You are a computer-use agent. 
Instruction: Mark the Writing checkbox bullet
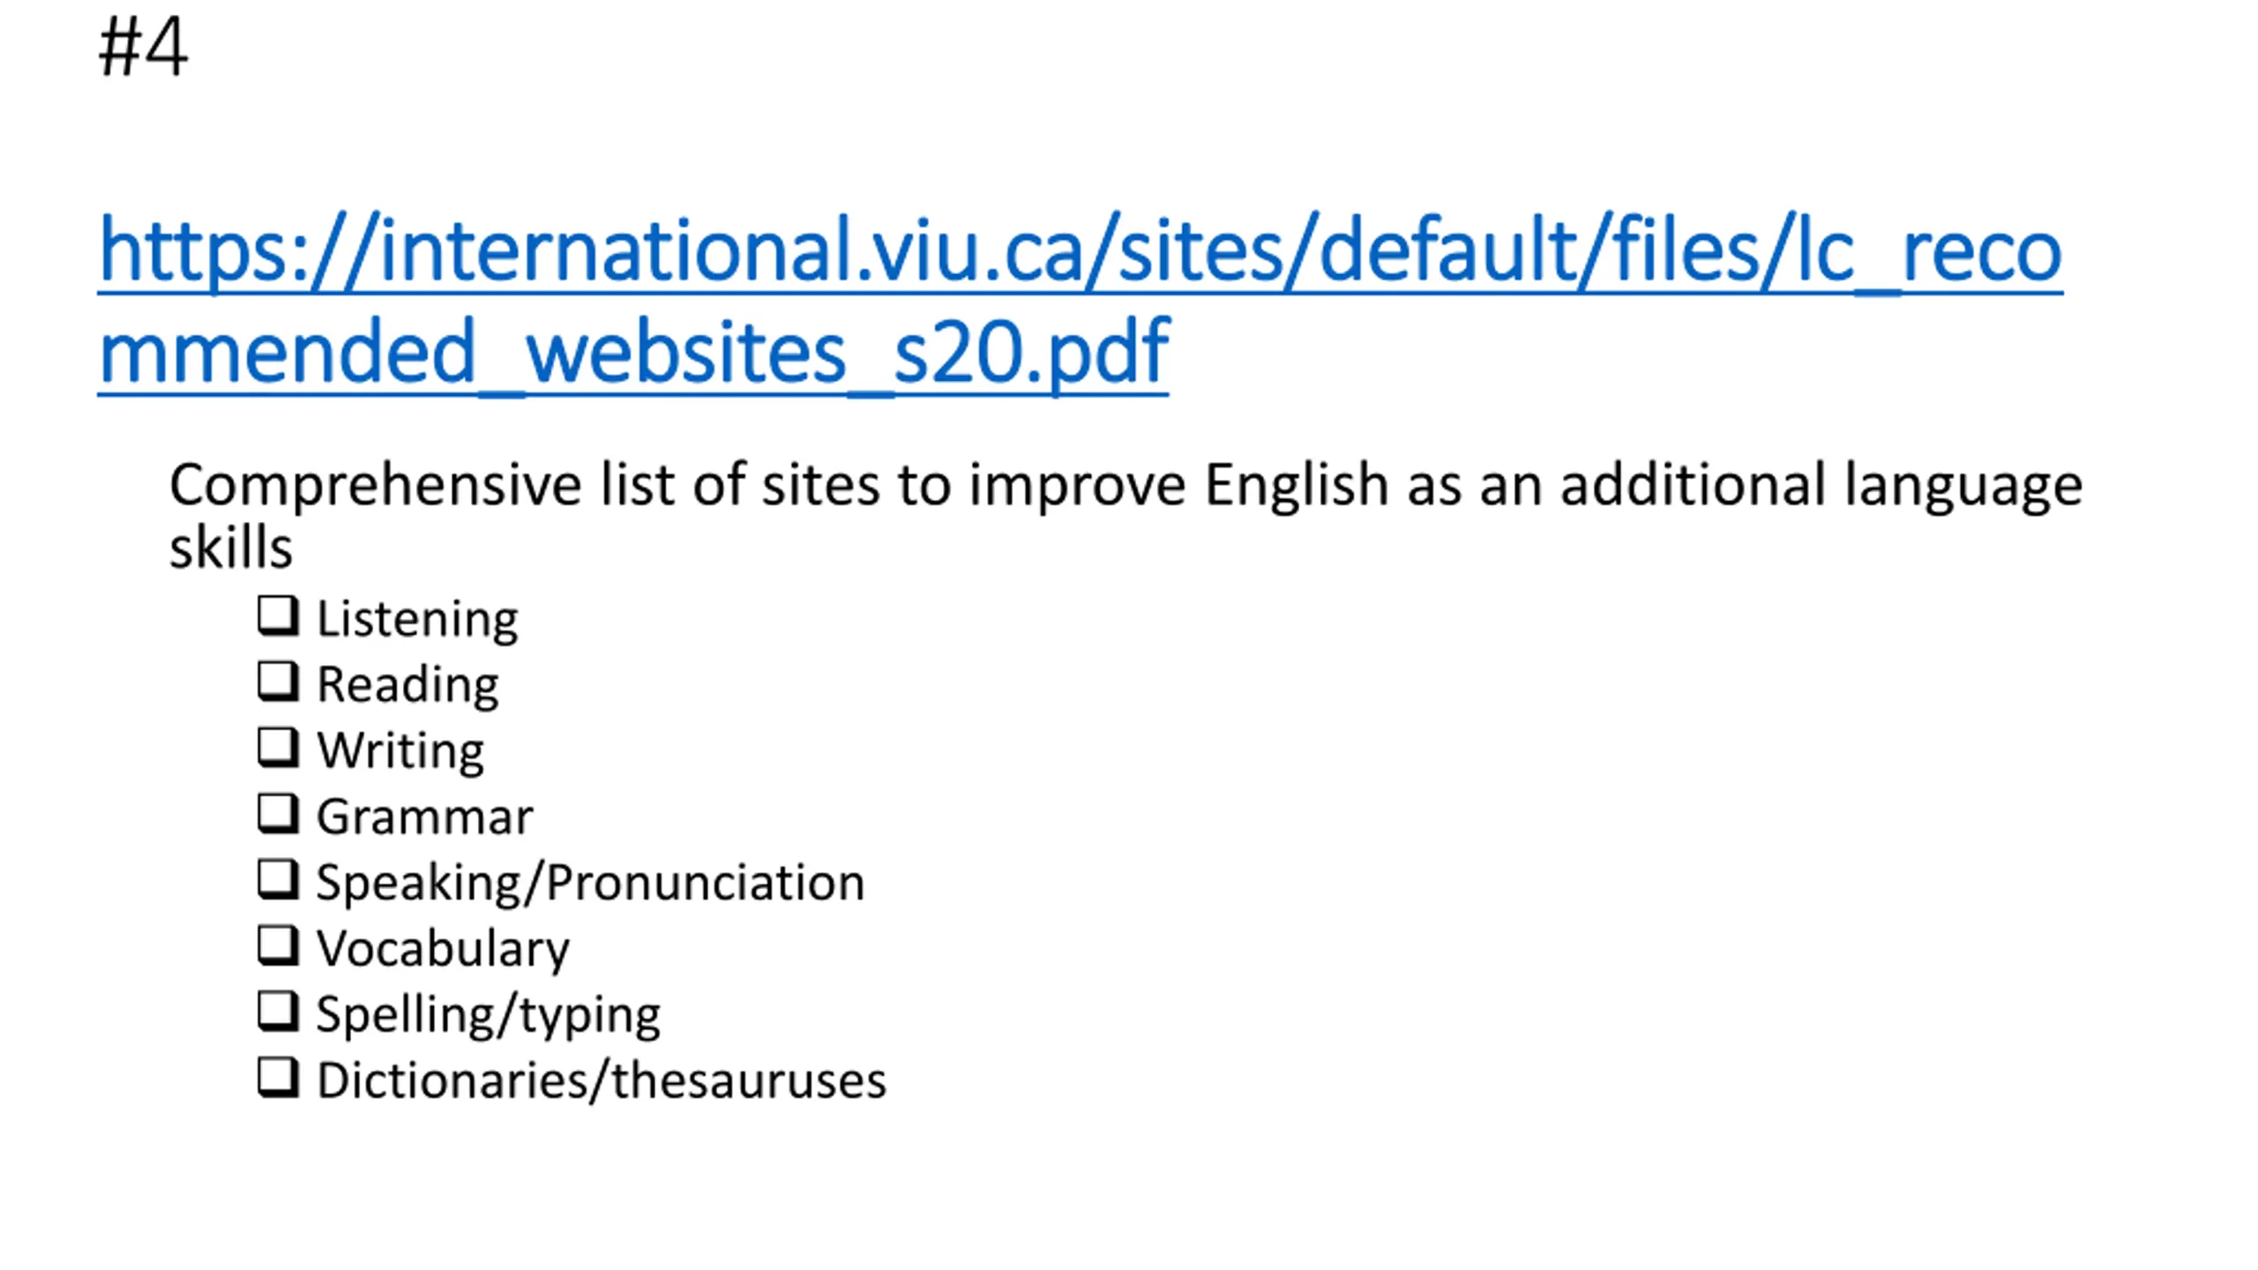click(278, 747)
